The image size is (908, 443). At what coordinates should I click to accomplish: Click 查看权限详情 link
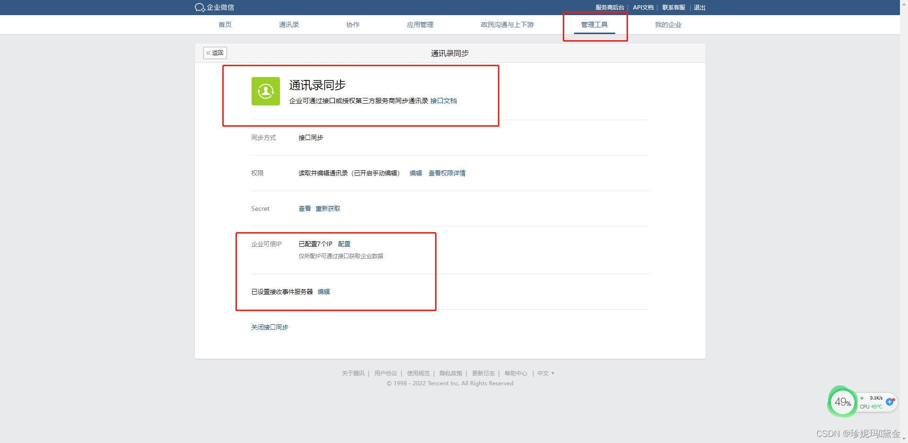coord(447,173)
